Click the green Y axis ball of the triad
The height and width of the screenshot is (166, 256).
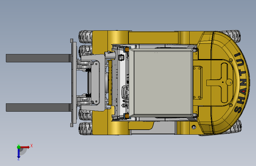coord(19,147)
